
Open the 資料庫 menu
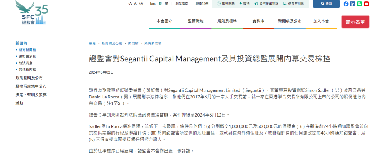(258, 21)
